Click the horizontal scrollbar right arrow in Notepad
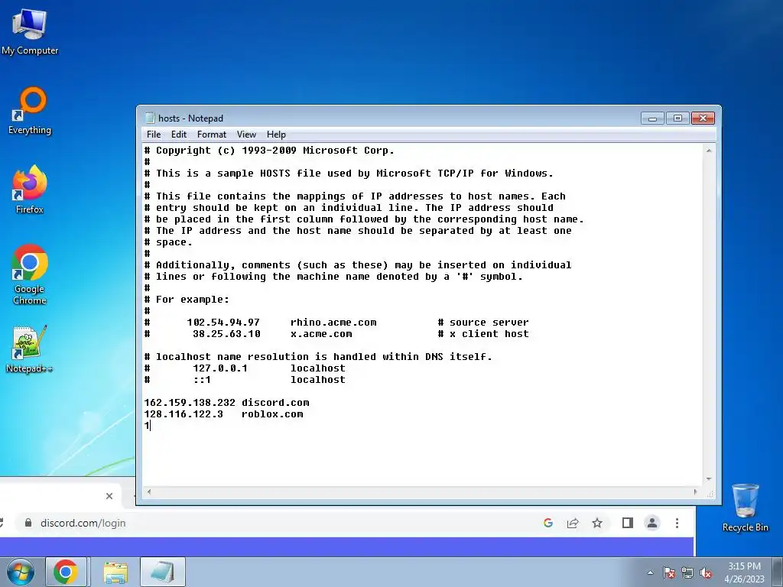Image resolution: width=783 pixels, height=587 pixels. click(695, 491)
